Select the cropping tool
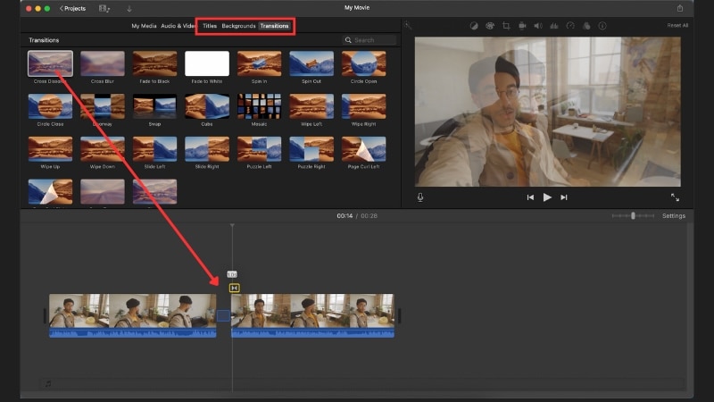The image size is (714, 402). point(506,26)
